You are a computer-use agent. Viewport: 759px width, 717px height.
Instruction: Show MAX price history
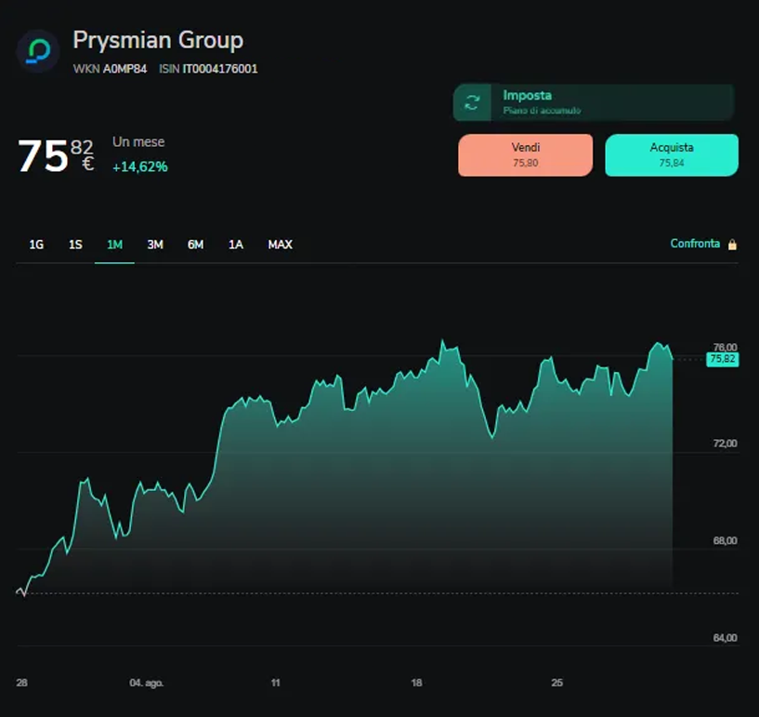[x=281, y=245]
